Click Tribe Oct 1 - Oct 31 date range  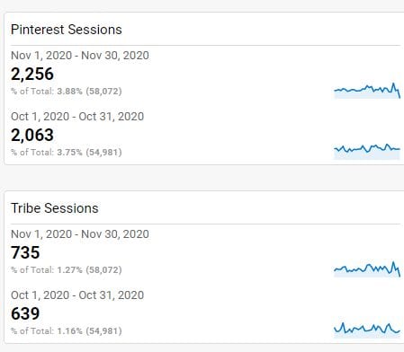pyautogui.click(x=77, y=295)
